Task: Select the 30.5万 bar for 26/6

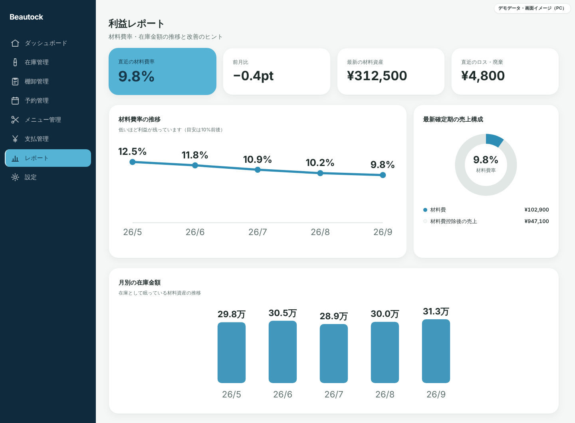Action: 283,352
